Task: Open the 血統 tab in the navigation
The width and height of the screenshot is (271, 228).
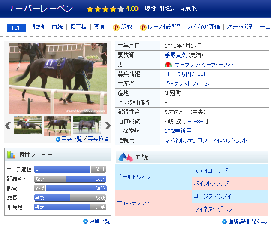Action: pyautogui.click(x=57, y=27)
